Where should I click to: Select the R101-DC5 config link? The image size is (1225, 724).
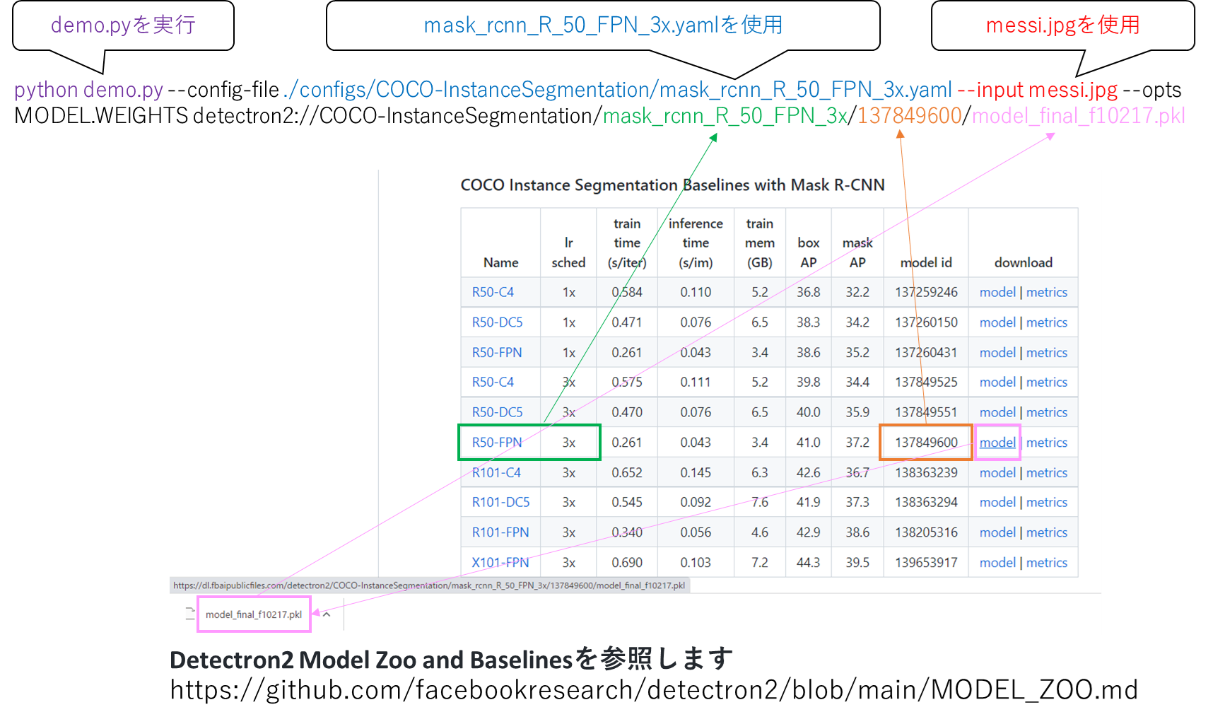pos(500,502)
